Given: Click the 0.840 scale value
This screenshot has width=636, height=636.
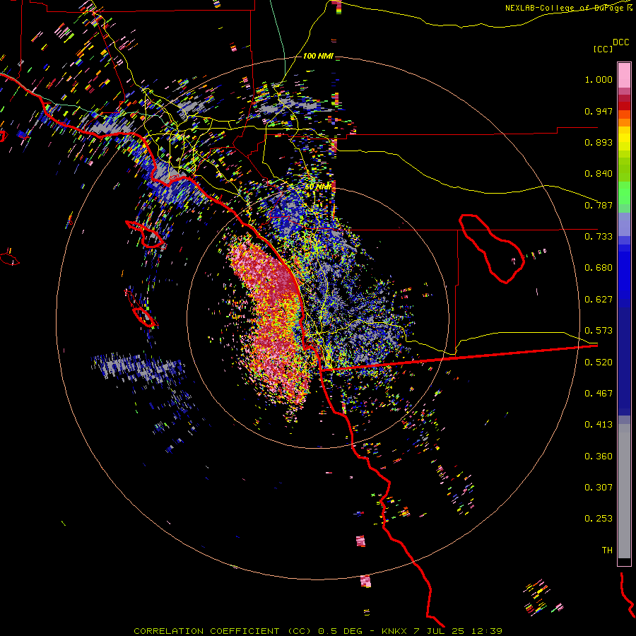Looking at the screenshot, I should [599, 174].
